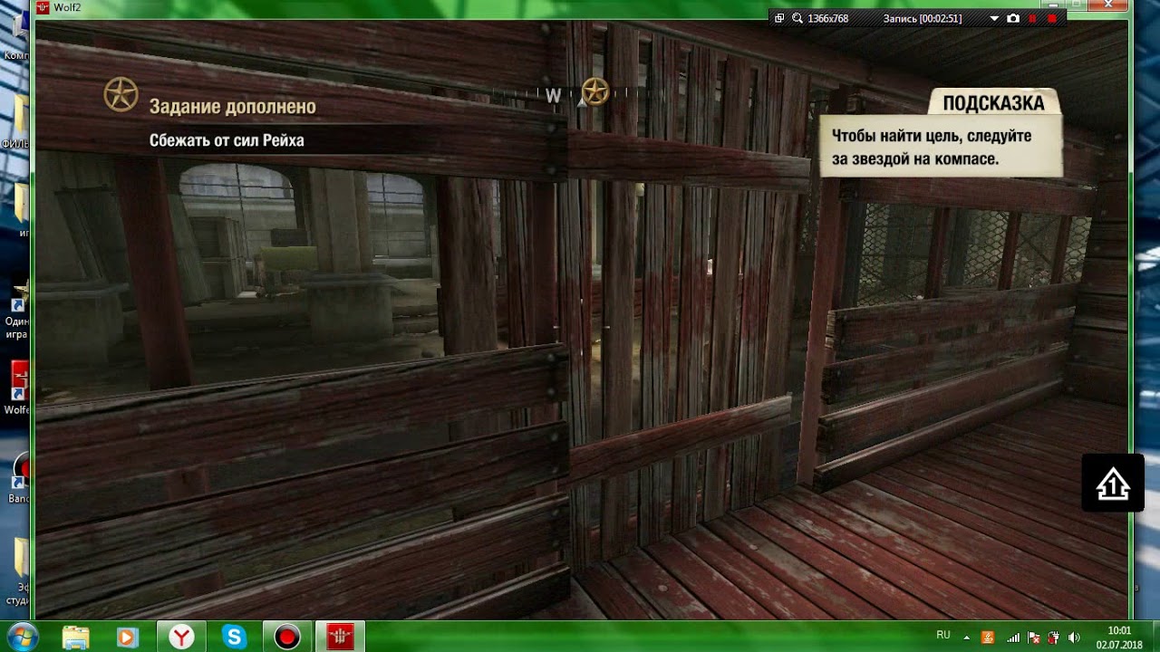Open Windows Media Player from the taskbar
The image size is (1160, 652).
click(x=128, y=638)
